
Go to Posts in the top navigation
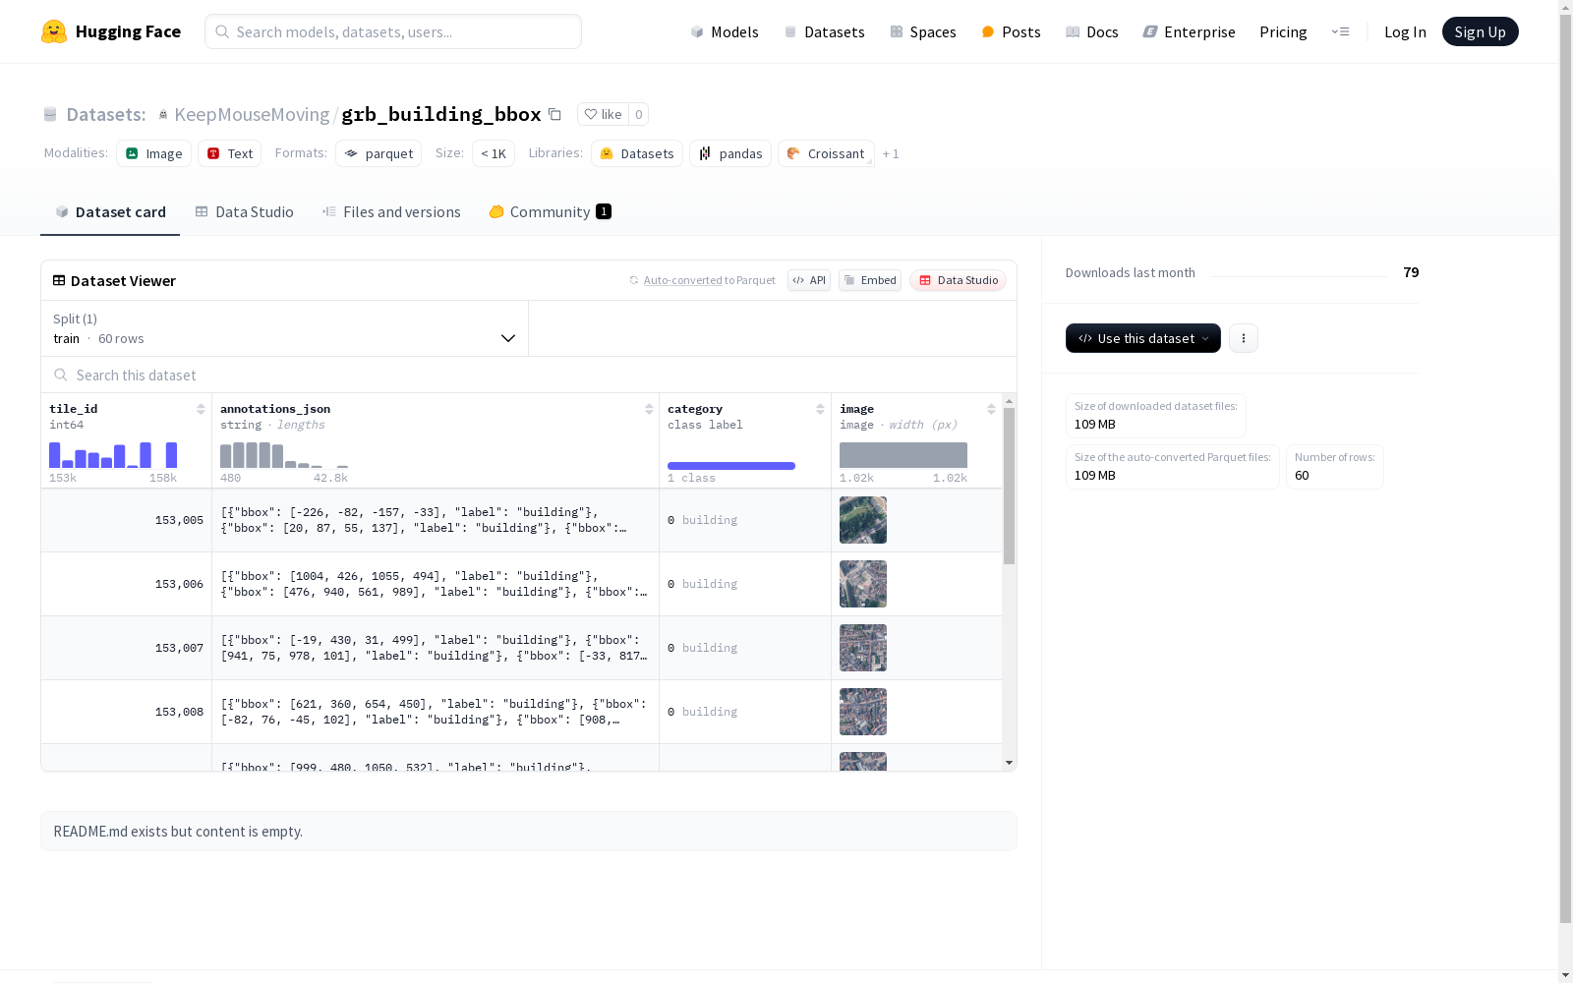click(x=1011, y=31)
